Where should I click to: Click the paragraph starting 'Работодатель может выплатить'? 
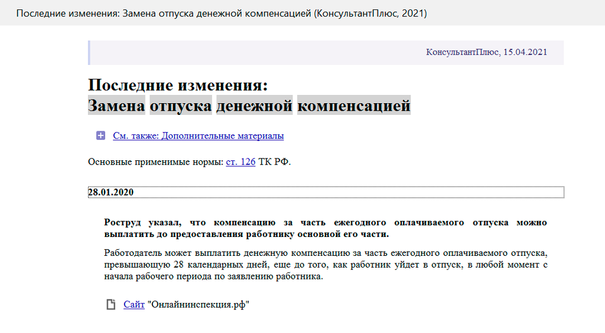[x=326, y=265]
